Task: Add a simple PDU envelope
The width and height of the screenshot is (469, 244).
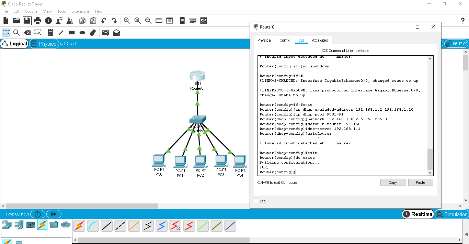Action: 106,33
